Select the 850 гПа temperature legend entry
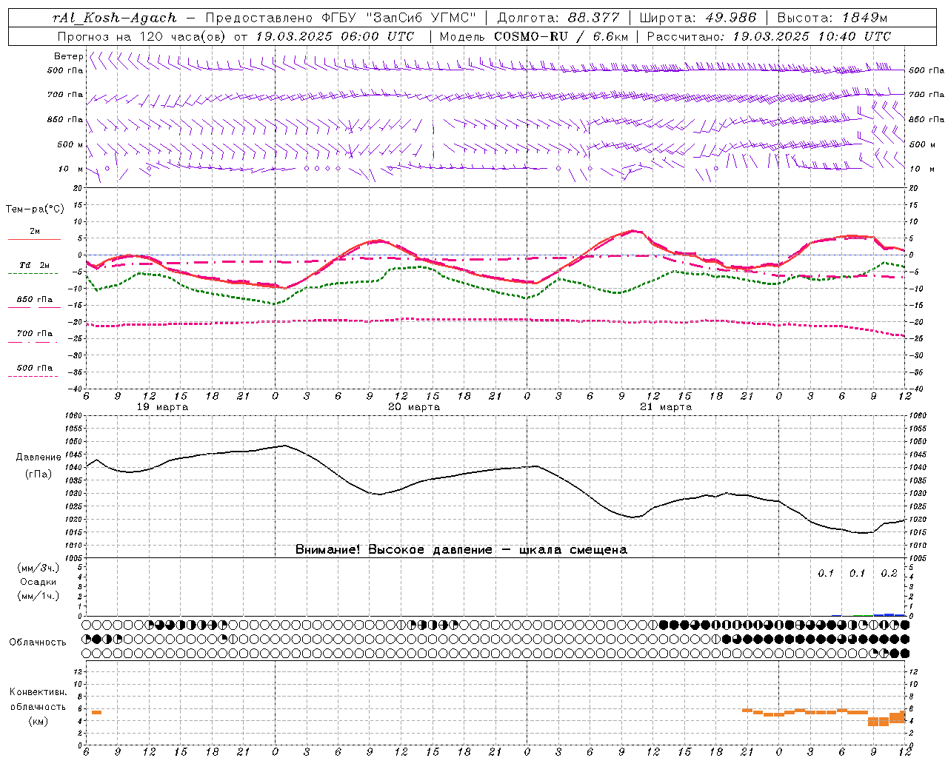948x758 pixels. pyautogui.click(x=34, y=300)
